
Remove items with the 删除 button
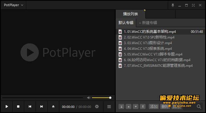tap(165, 106)
